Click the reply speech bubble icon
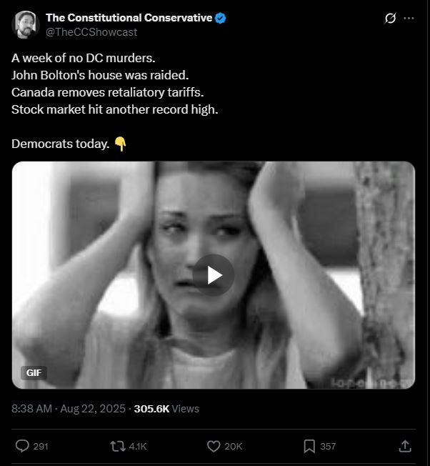The height and width of the screenshot is (466, 430). [22, 446]
